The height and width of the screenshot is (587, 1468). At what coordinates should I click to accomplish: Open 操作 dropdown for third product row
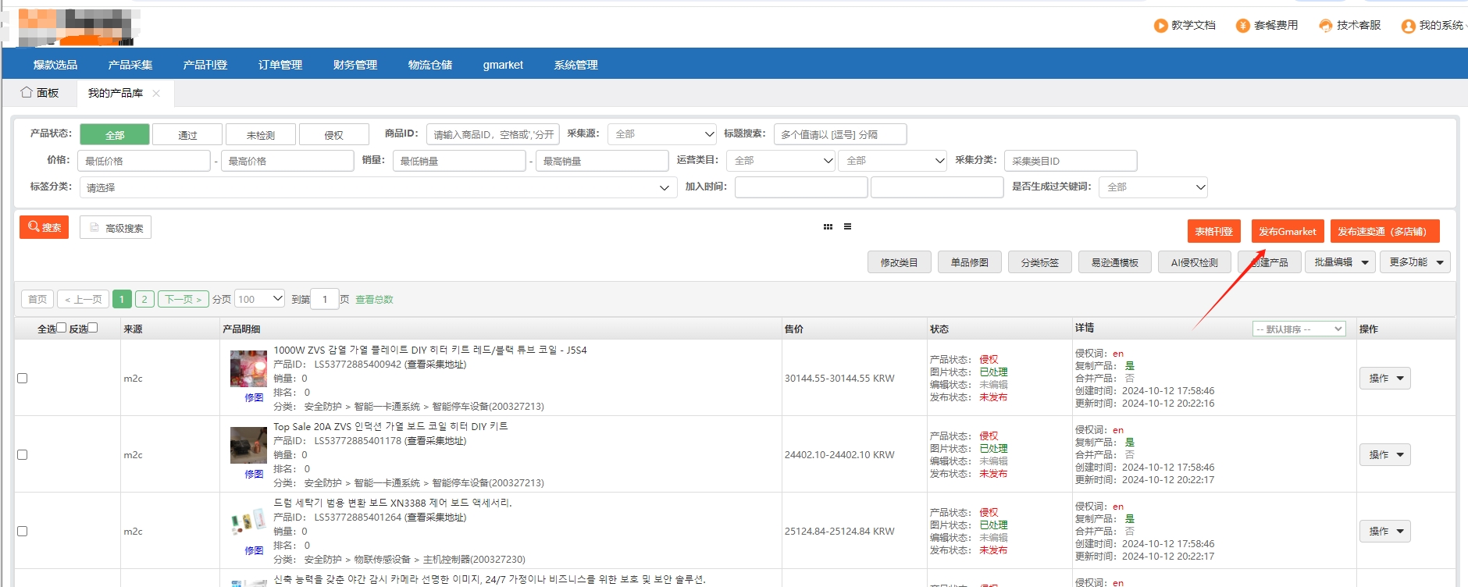coord(1385,531)
